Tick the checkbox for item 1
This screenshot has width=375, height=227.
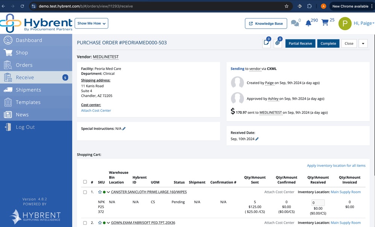point(85,192)
